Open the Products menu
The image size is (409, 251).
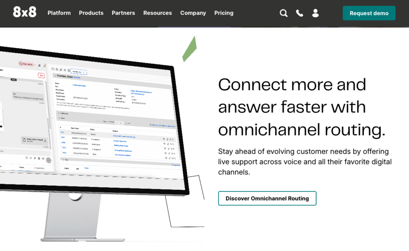[91, 13]
